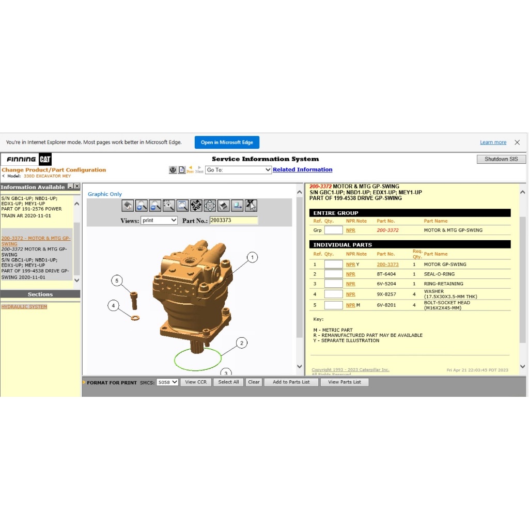529x529 pixels.
Task: Click FORMAT FOR PRINT
Action: pos(112,383)
